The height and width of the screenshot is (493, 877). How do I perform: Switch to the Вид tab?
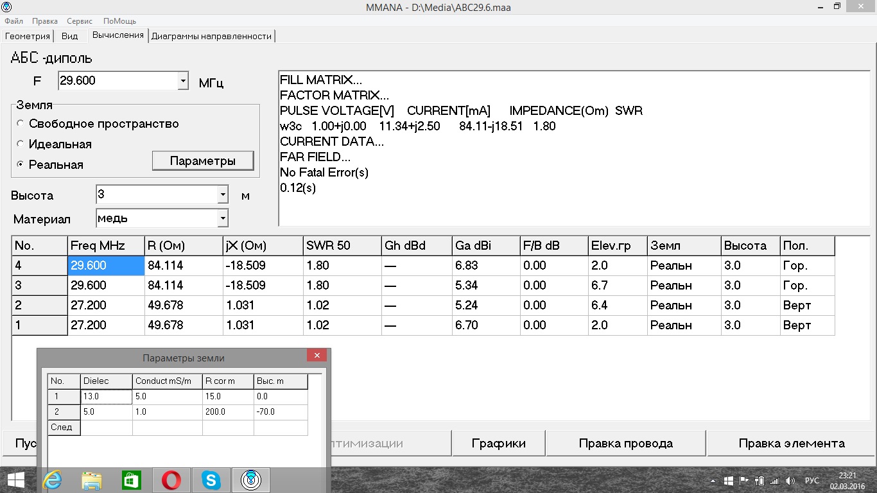point(69,36)
